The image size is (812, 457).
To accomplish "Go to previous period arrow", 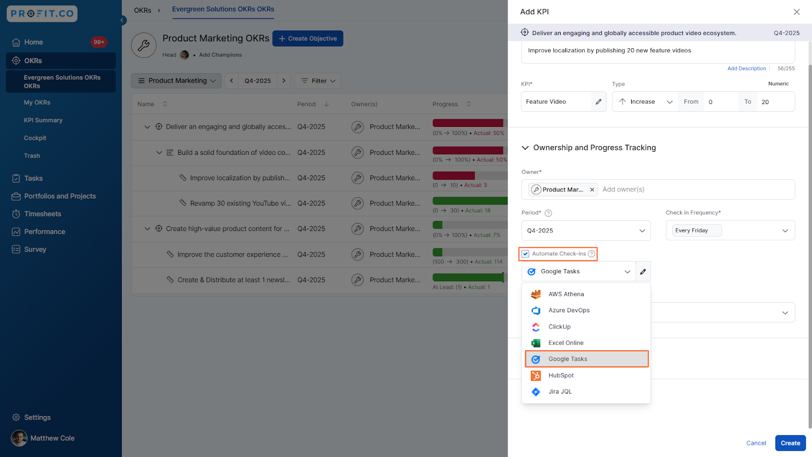I will pos(231,81).
